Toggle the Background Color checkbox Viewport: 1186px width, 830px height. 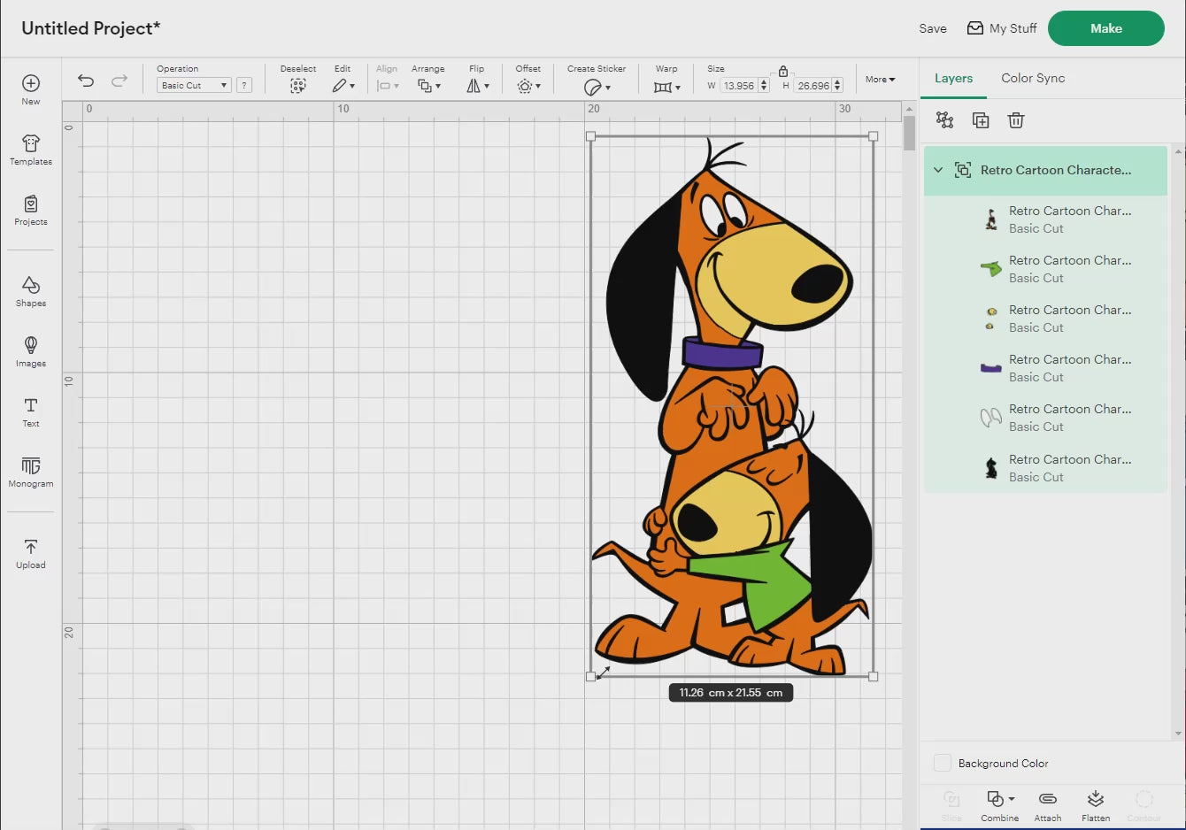(943, 763)
